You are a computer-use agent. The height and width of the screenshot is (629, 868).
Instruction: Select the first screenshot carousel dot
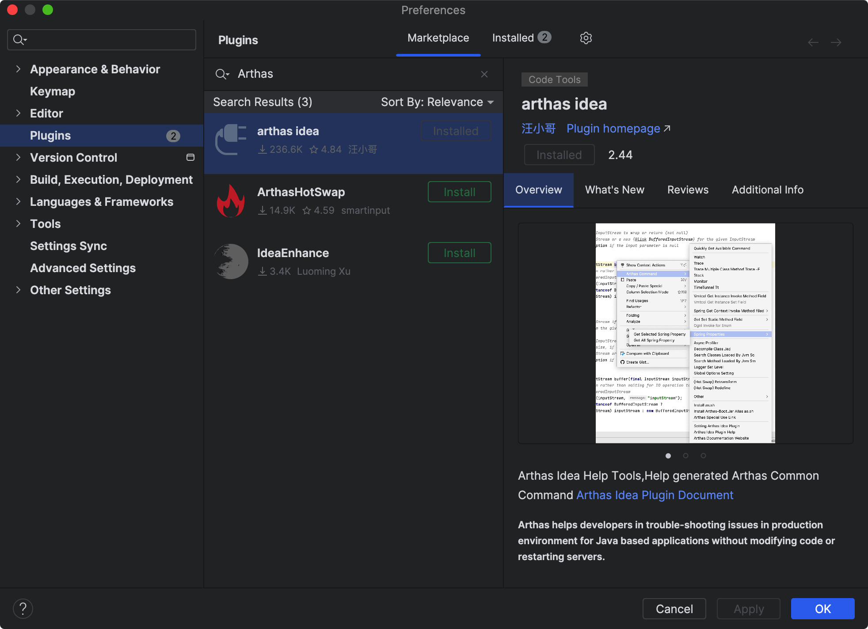pos(668,455)
